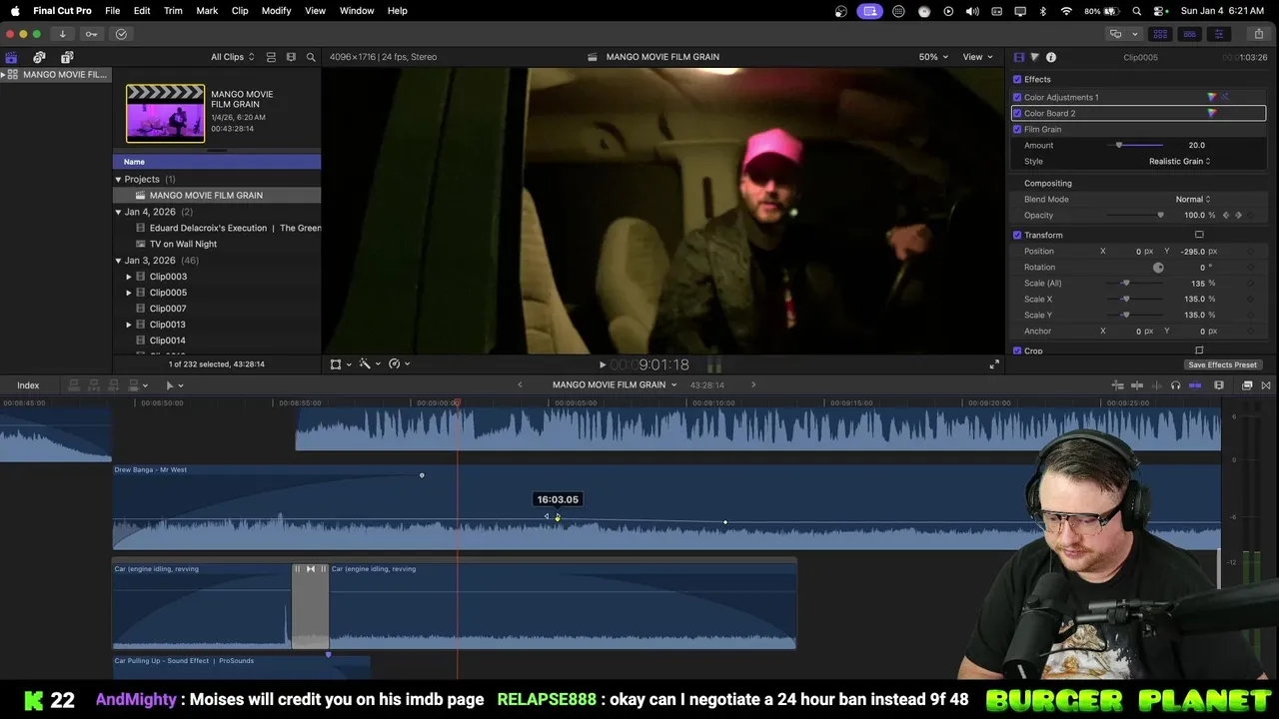
Task: Open Color Board 2 color controls icon
Action: (x=1212, y=113)
